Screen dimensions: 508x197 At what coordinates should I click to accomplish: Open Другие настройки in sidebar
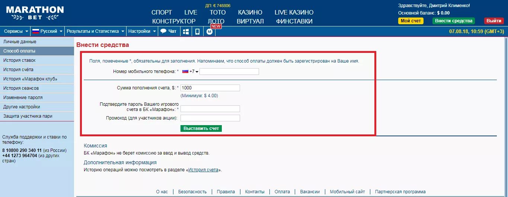pos(37,107)
